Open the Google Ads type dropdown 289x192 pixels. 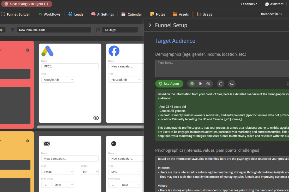point(57,80)
